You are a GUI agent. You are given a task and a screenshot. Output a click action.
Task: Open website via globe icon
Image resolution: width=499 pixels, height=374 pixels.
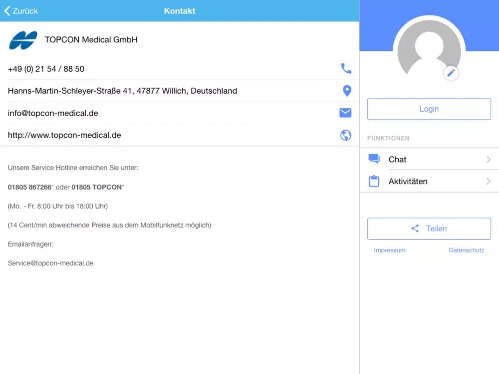346,135
